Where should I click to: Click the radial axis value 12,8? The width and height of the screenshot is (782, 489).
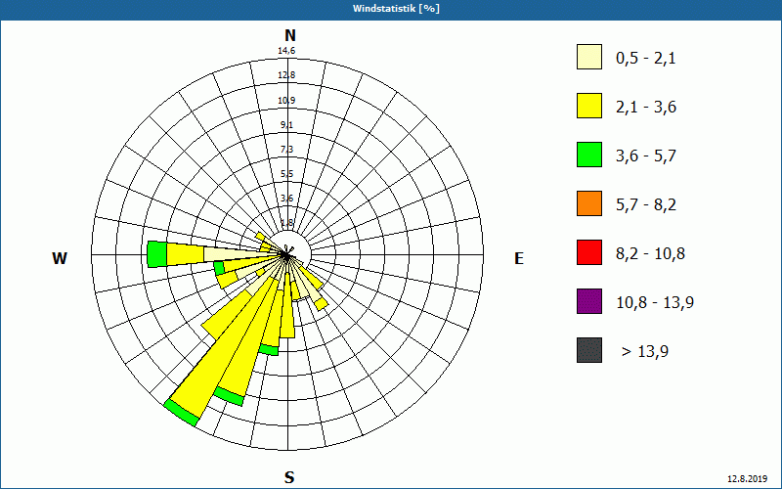click(286, 75)
